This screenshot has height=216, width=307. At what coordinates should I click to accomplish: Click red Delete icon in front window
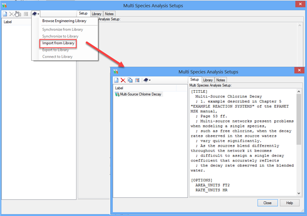[123, 80]
